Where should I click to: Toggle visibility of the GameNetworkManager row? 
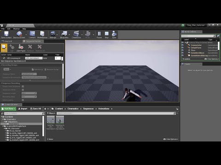pyautogui.click(x=182, y=55)
